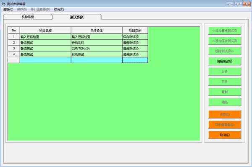Image resolution: width=252 pixels, height=167 pixels.
Task: Click the 待机功耗 cell in row 2
Action: point(97,43)
